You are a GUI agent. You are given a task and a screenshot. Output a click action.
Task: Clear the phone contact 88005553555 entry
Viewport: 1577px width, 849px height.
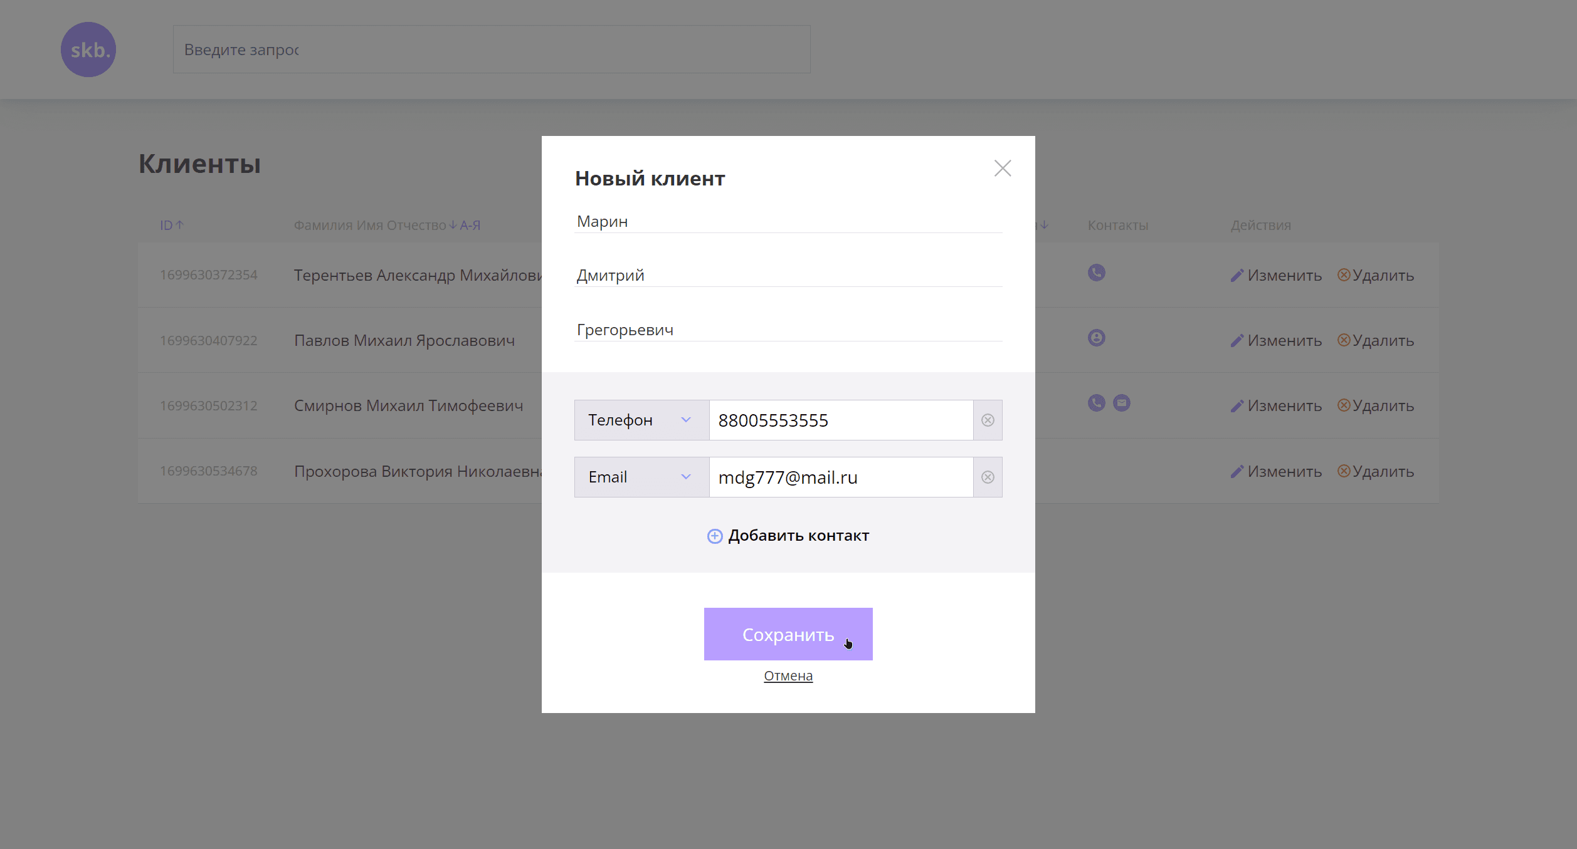point(988,420)
